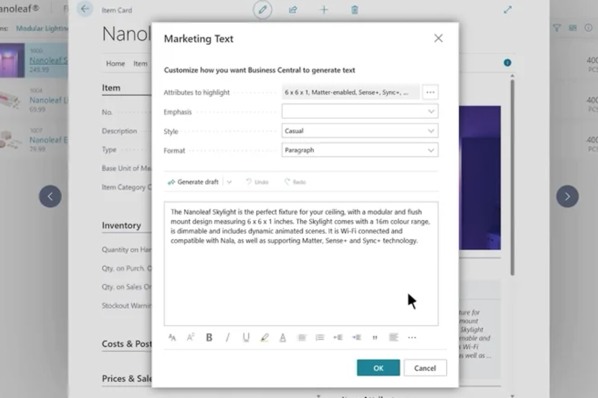Toggle bold formatting
Screen dimensions: 598x398
coord(209,337)
